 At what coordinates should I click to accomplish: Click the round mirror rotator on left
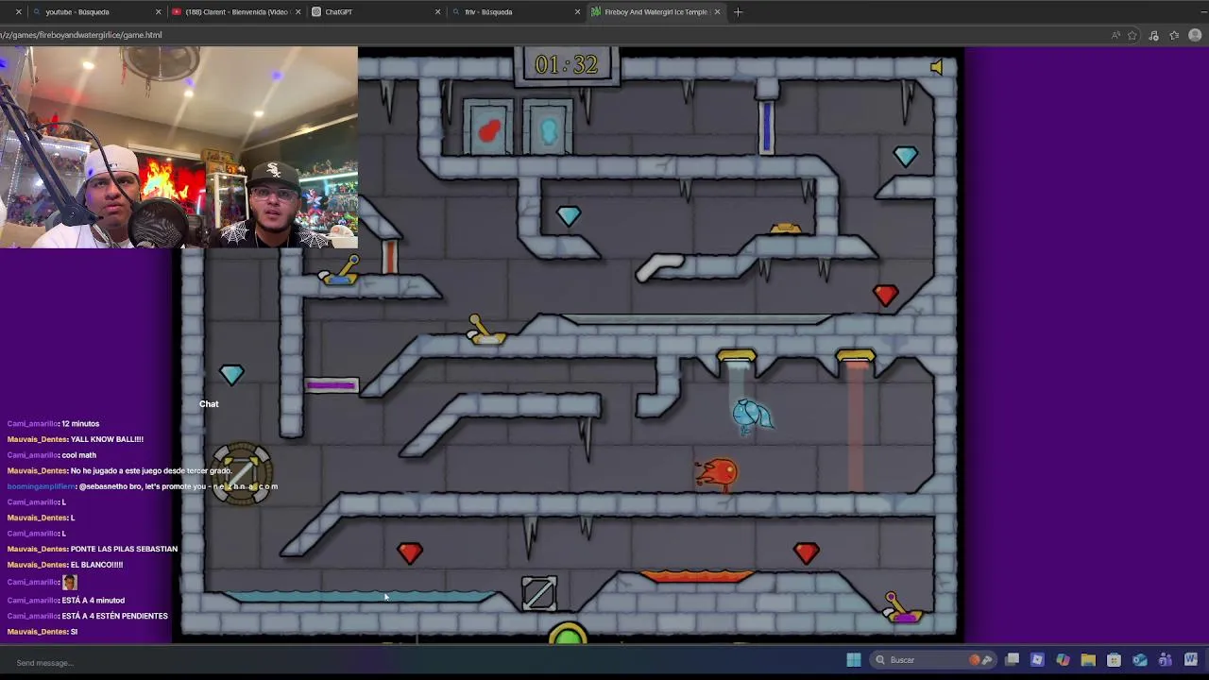(x=243, y=472)
